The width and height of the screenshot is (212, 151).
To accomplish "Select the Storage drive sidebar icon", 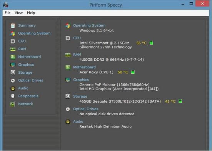I will (x=13, y=73).
